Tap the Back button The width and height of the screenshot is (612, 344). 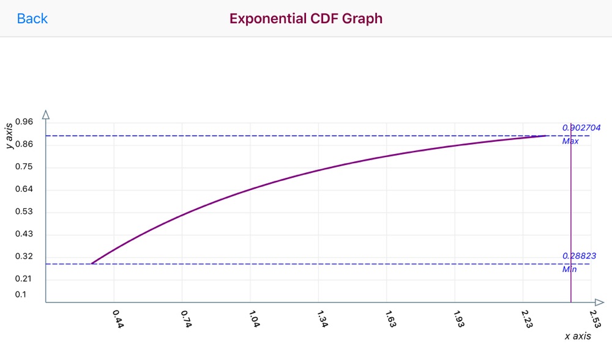click(x=32, y=18)
